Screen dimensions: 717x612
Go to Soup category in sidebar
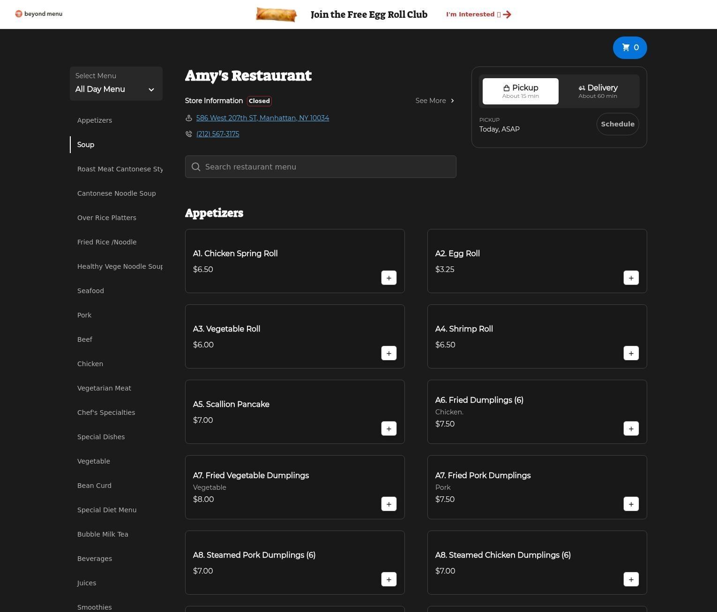pos(86,145)
